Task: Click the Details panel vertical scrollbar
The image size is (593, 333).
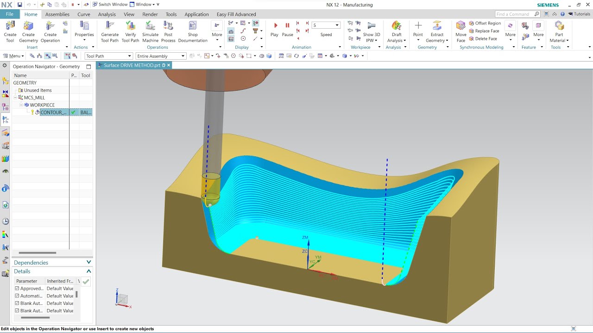Action: tap(76, 294)
